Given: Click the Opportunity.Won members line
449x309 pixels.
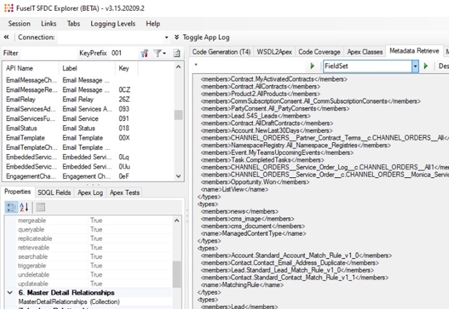Looking at the screenshot, I should 255,182.
